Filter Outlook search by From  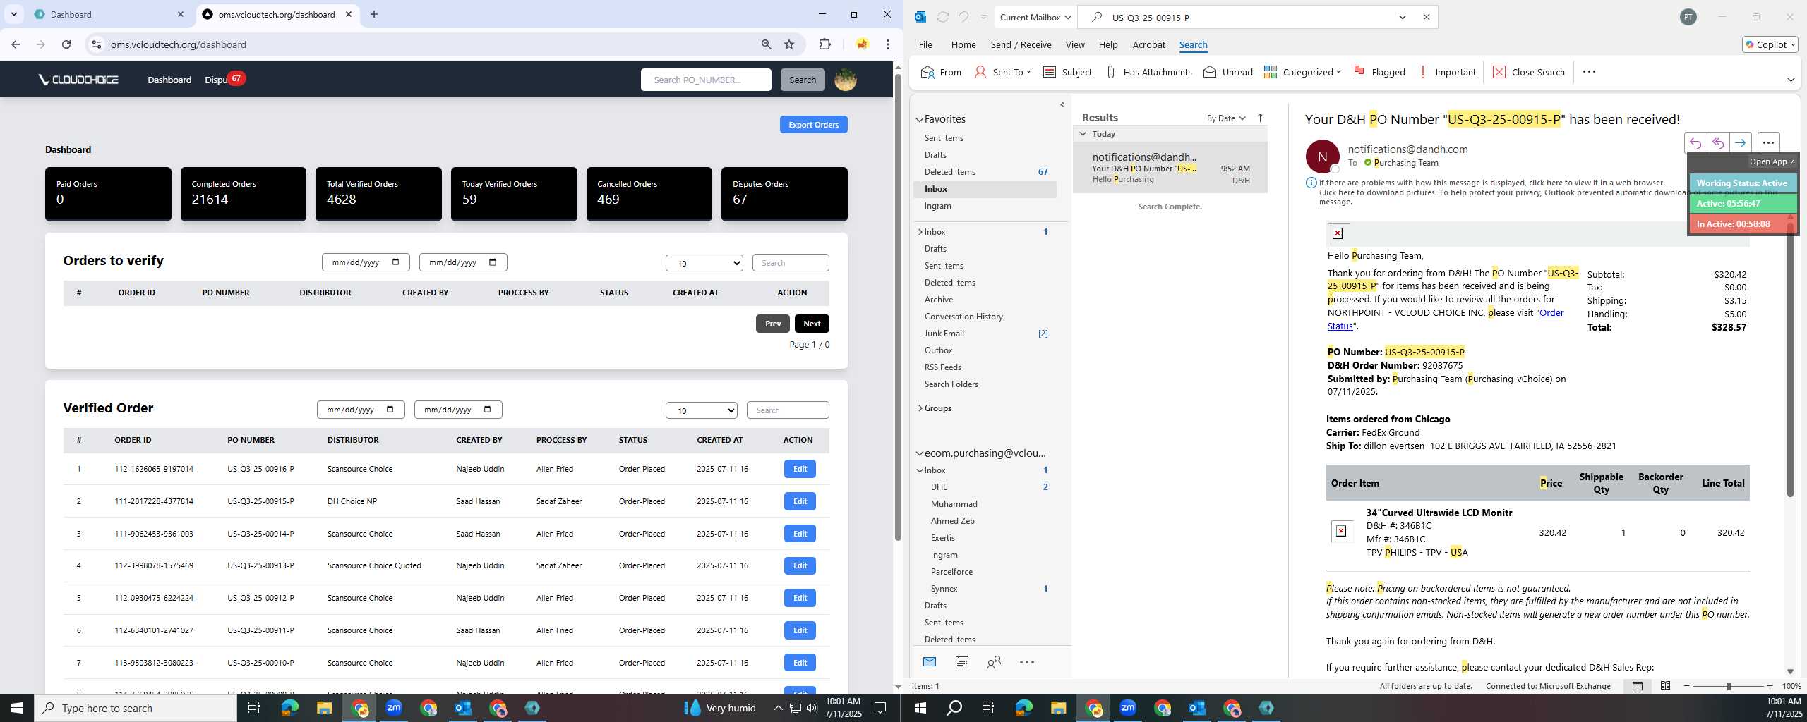tap(941, 72)
